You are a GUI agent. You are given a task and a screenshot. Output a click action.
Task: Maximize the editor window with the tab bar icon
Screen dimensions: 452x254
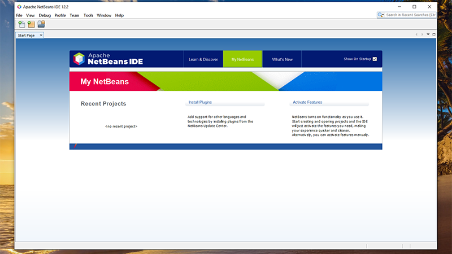tap(434, 34)
